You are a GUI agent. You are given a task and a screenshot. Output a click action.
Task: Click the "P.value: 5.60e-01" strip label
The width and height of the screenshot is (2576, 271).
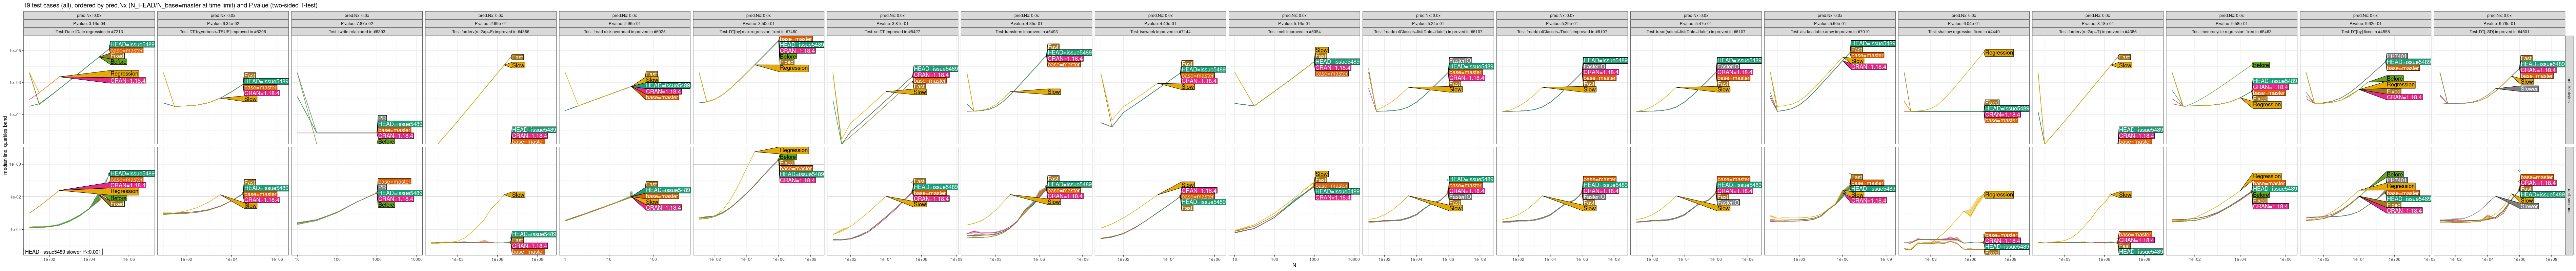click(x=1830, y=24)
